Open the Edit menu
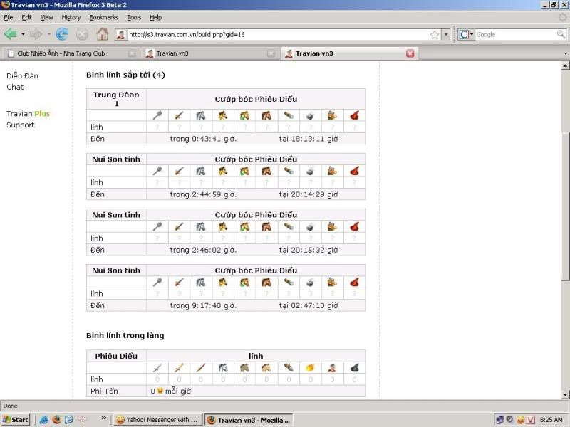Viewport: 570px width, 427px height. click(x=26, y=17)
